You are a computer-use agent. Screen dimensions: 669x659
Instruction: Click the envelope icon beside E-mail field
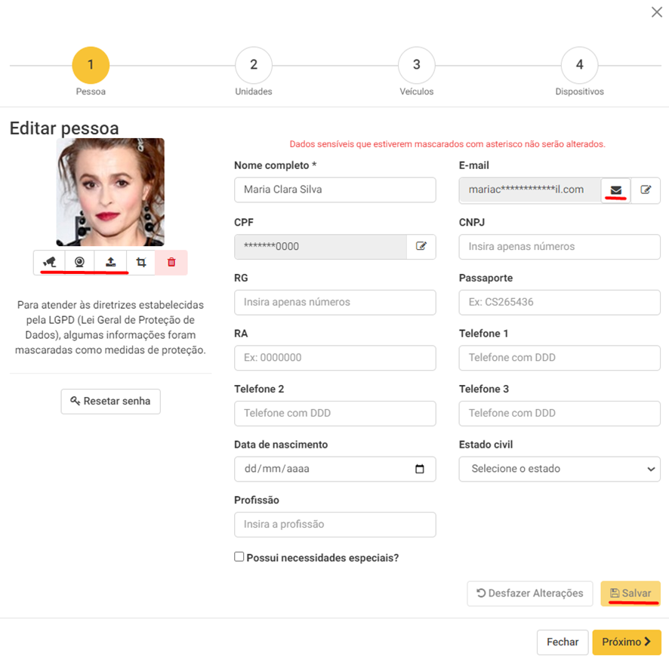click(615, 189)
